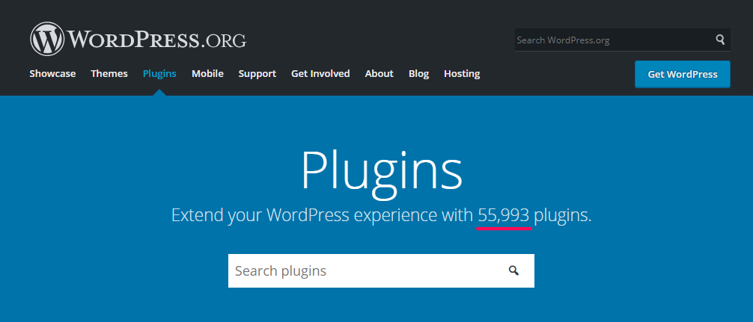753x322 pixels.
Task: Open the Showcase menu item
Action: [x=52, y=74]
